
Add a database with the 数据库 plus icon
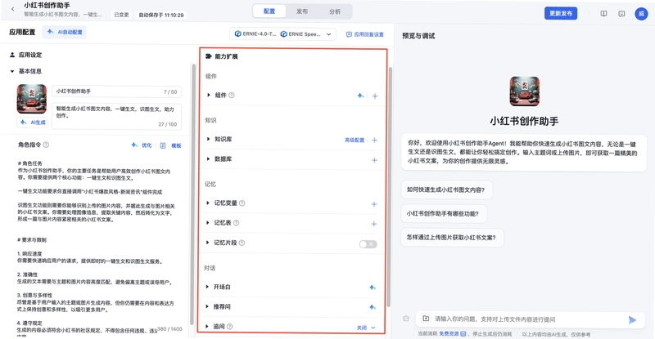(x=374, y=160)
